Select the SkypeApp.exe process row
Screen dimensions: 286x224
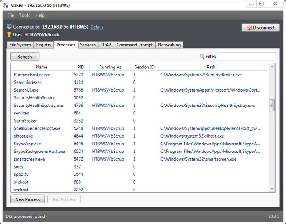click(27, 144)
